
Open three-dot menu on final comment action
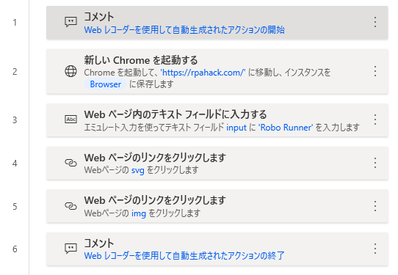coord(375,249)
